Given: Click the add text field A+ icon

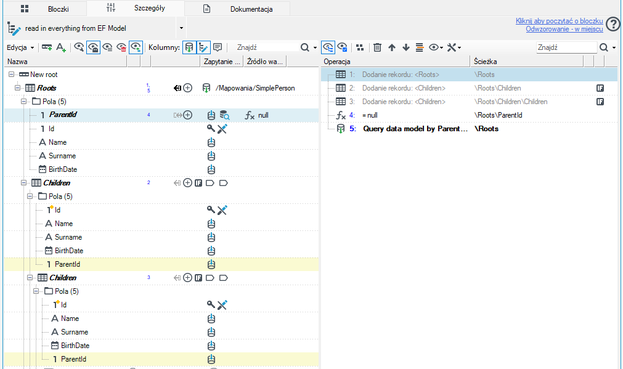Looking at the screenshot, I should pos(61,47).
